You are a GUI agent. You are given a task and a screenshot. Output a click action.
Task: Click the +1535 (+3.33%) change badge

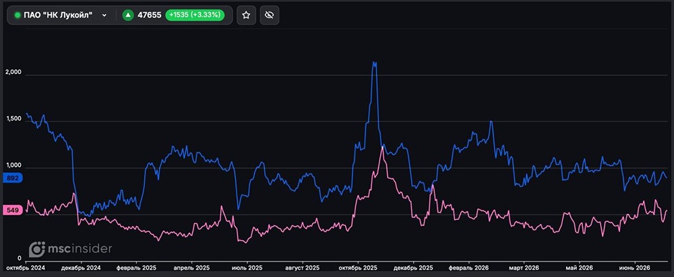click(195, 15)
